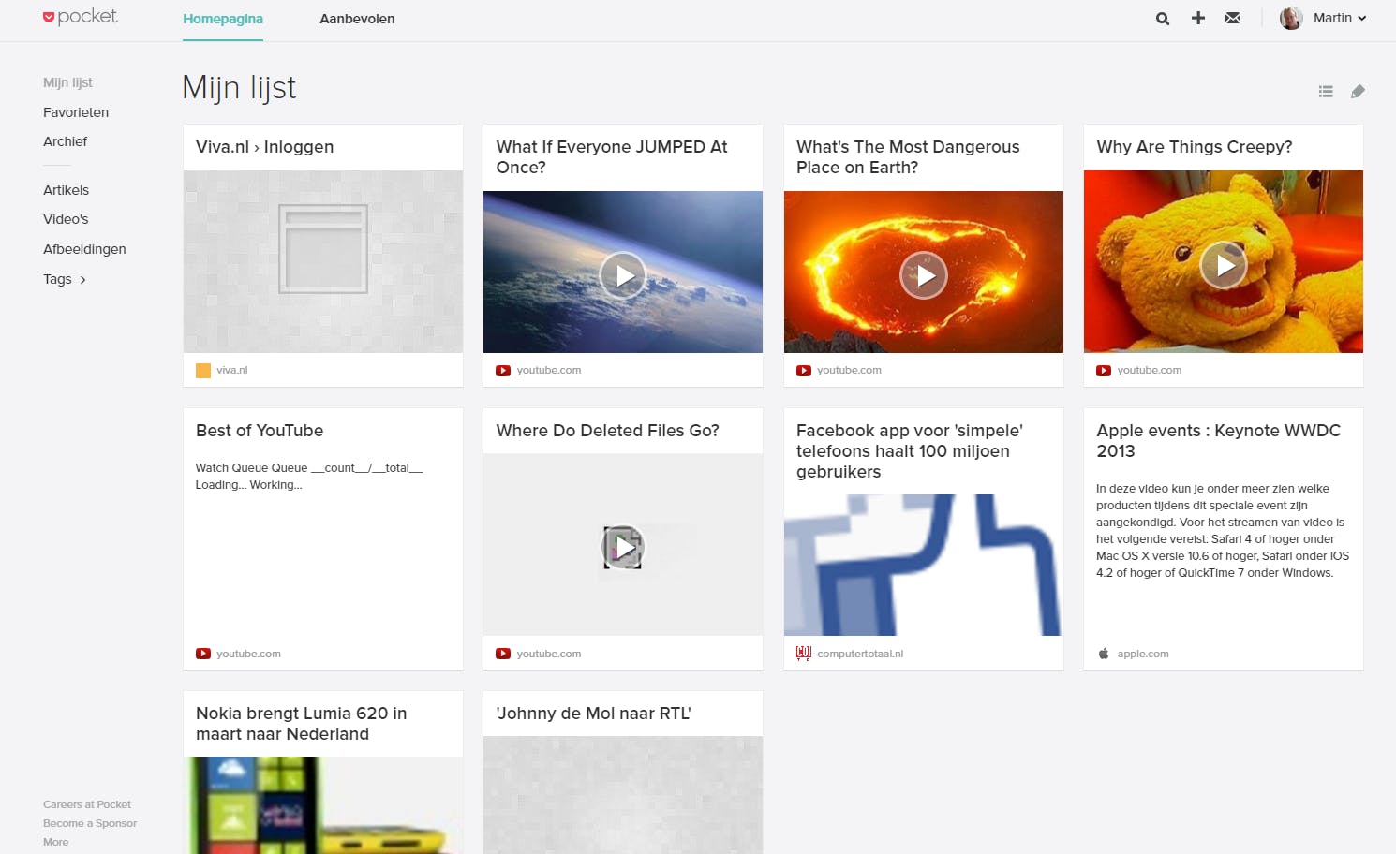This screenshot has height=854, width=1396.
Task: Click Viva.nl placeholder thumbnail
Action: tap(323, 261)
